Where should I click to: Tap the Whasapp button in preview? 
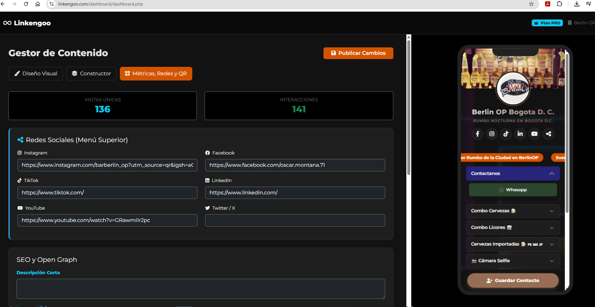pyautogui.click(x=513, y=190)
